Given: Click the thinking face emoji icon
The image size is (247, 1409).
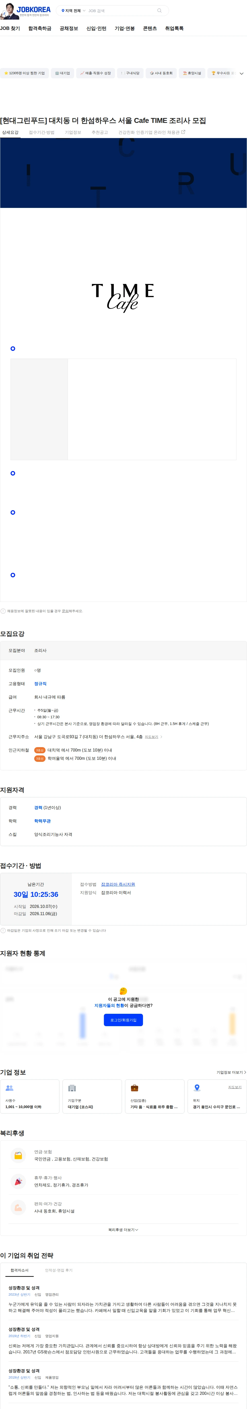Looking at the screenshot, I should 123,991.
